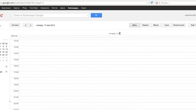The width and height of the screenshot is (196, 110).
Task: Click the date heading четверг, 17 янв 2013
Action: [x=45, y=25]
